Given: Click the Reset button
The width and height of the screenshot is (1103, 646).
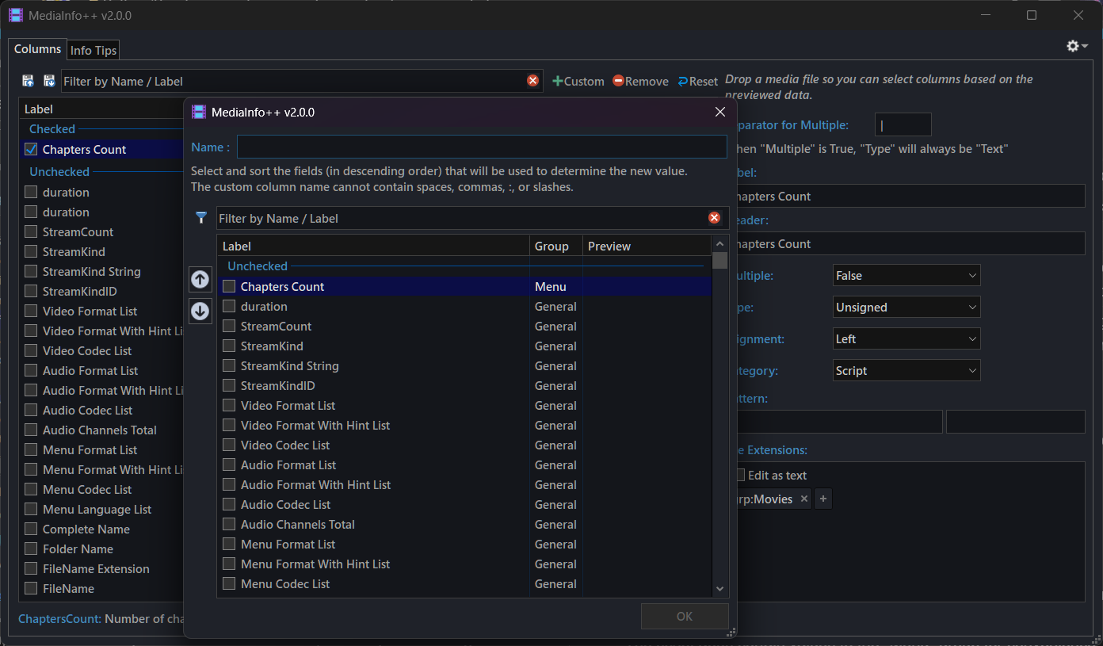Looking at the screenshot, I should [x=697, y=82].
